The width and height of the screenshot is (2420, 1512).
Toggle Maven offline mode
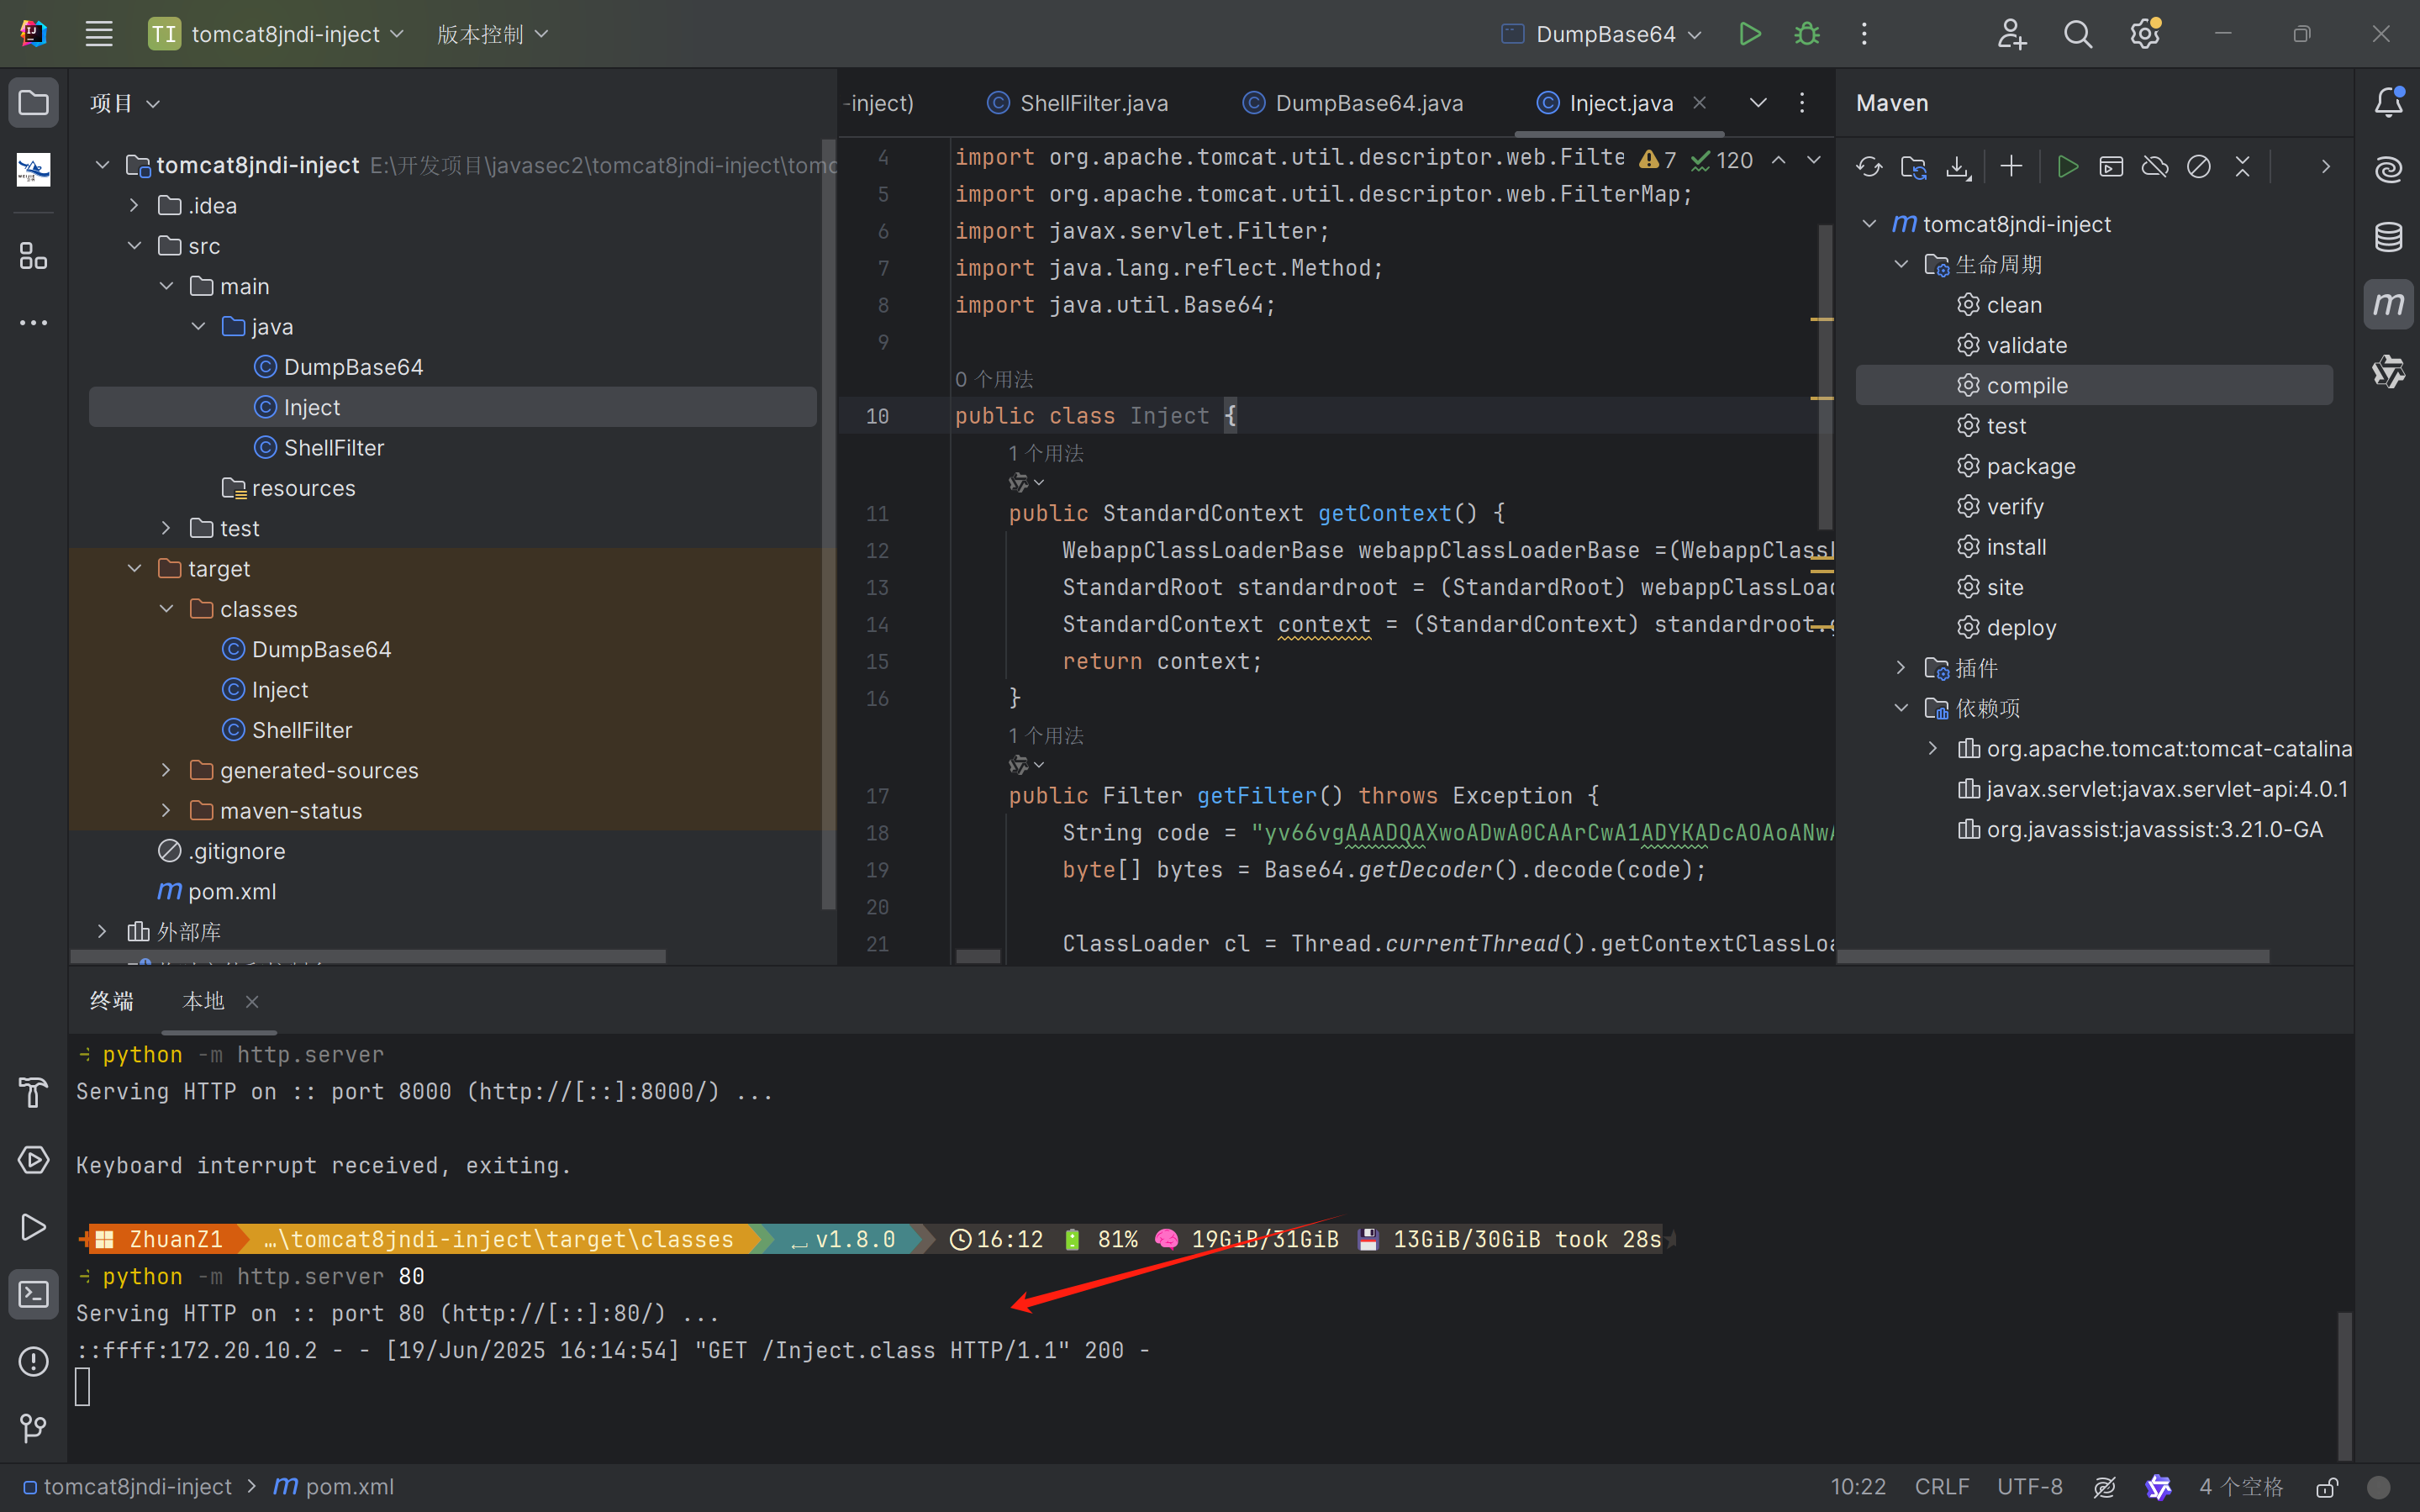[x=2155, y=167]
